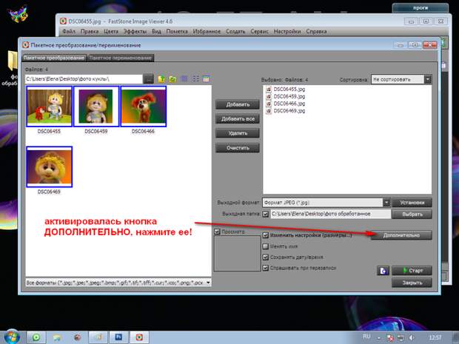Image resolution: width=459 pixels, height=344 pixels.
Task: Click the Добавить button
Action: pos(238,104)
